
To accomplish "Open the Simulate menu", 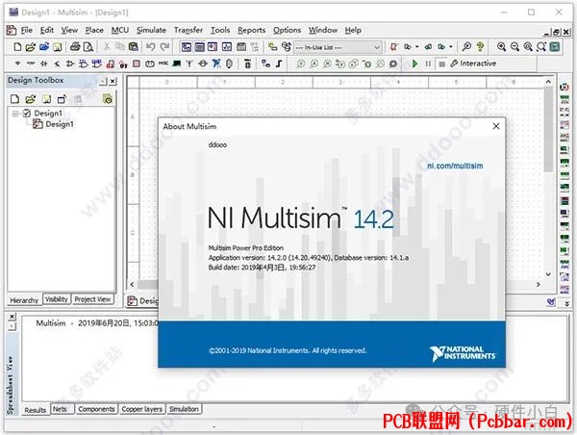I will (151, 30).
